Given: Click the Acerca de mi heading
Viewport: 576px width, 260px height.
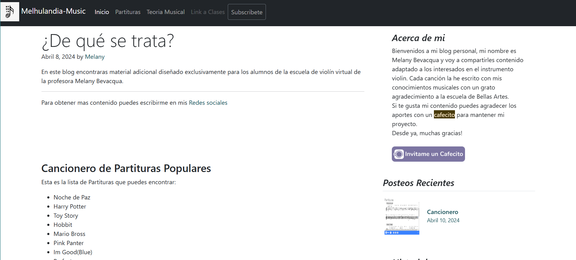Looking at the screenshot, I should click(418, 38).
